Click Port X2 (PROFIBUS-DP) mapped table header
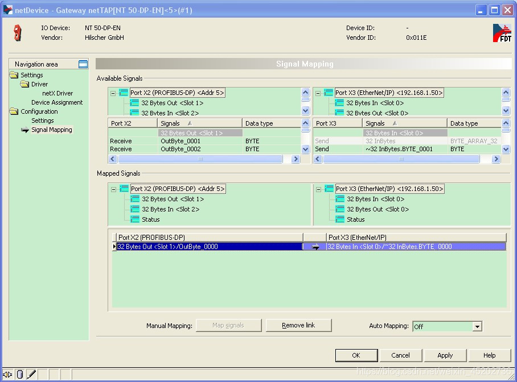517x382 pixels. (210, 238)
